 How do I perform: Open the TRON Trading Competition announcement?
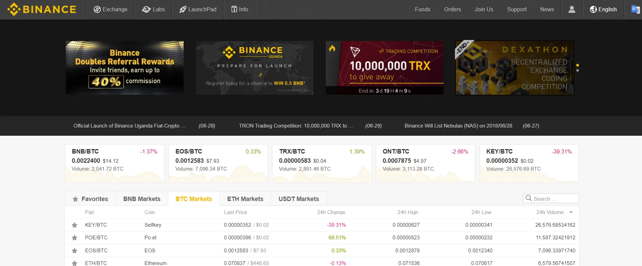[296, 126]
